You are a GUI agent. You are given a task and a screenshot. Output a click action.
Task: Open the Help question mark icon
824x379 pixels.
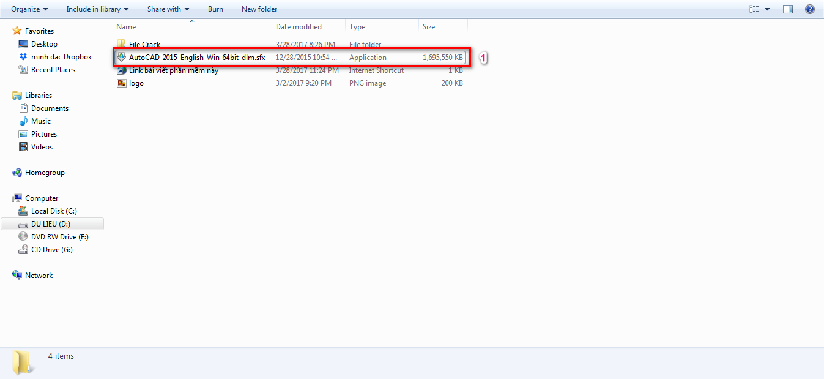point(809,9)
